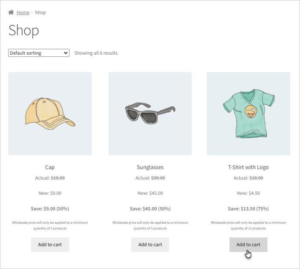Click Save $13.50 (75%) text
The width and height of the screenshot is (300, 269).
click(248, 209)
